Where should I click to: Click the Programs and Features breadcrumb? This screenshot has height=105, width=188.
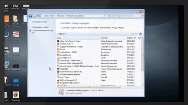75,16
